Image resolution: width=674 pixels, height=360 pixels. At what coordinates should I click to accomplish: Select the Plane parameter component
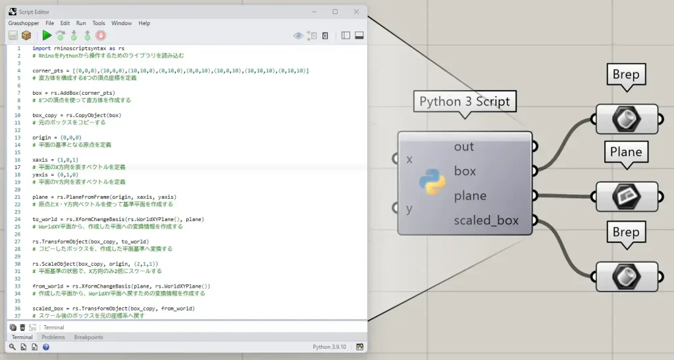click(x=627, y=197)
